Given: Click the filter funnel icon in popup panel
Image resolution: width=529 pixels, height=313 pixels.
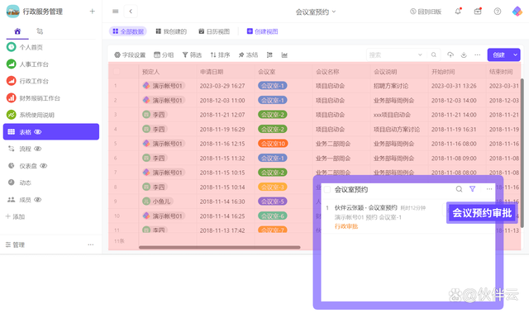Looking at the screenshot, I should click(472, 189).
